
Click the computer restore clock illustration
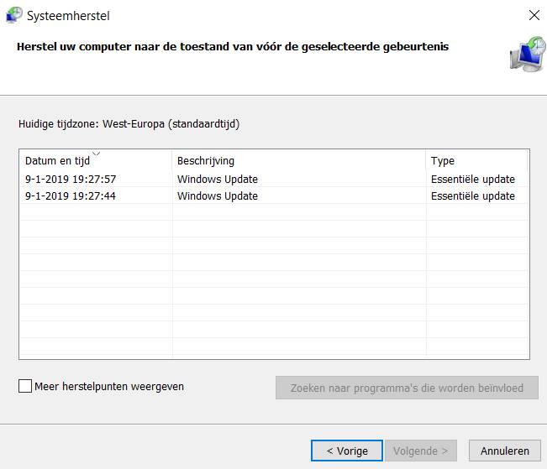pos(528,54)
